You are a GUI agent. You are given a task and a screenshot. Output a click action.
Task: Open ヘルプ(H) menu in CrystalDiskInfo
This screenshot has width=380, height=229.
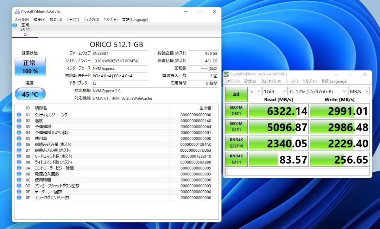(x=111, y=19)
